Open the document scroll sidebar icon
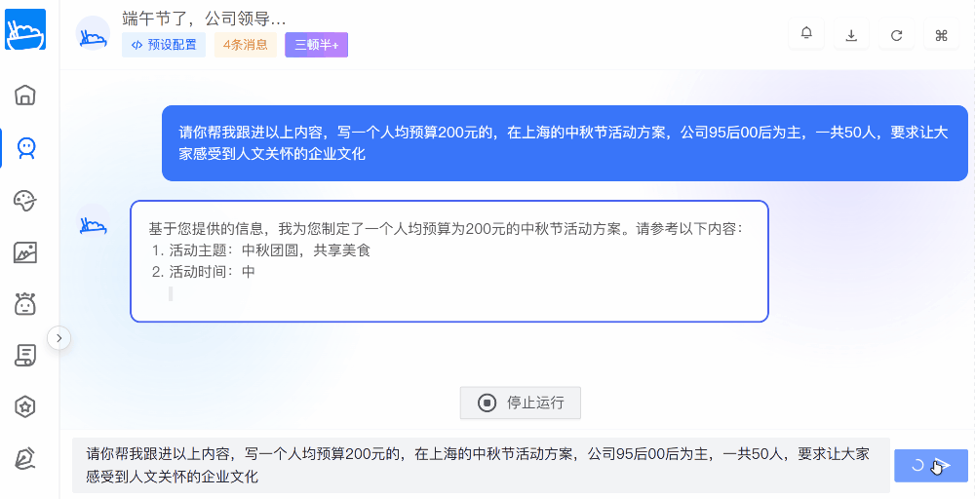This screenshot has width=975, height=499. point(25,355)
